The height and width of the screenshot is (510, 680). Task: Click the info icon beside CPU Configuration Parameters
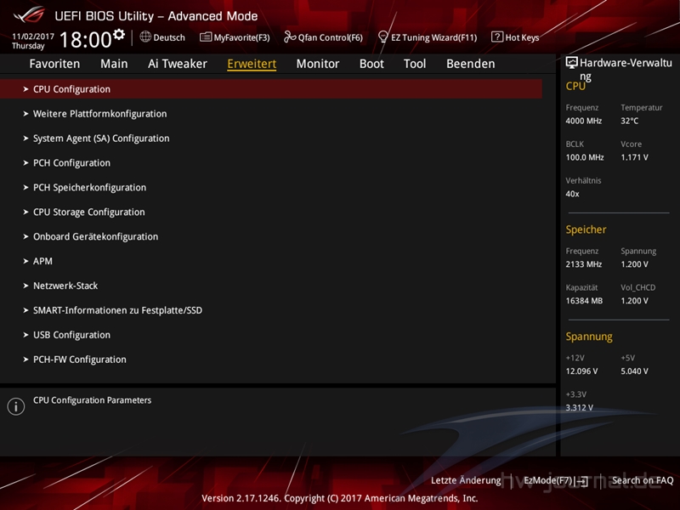coord(16,406)
